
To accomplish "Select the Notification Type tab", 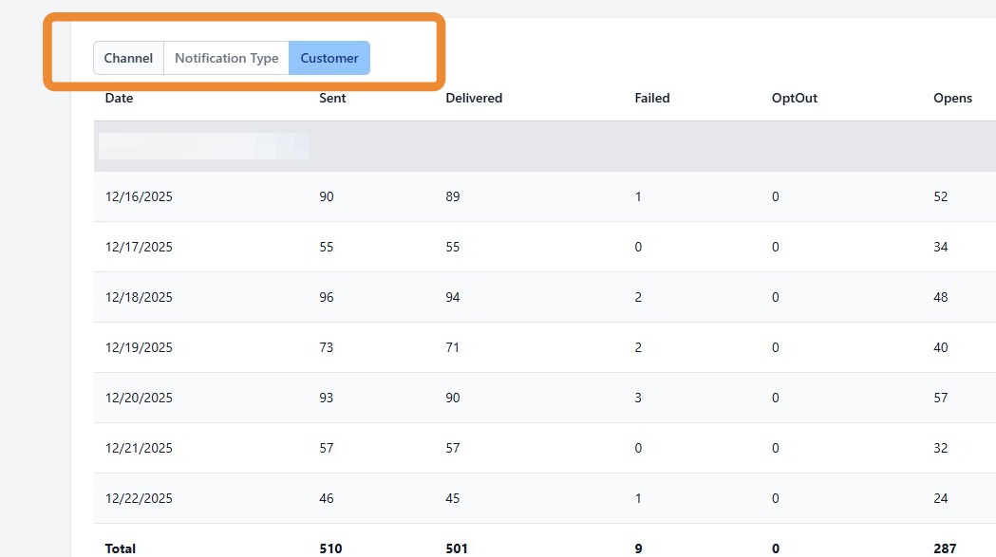I will (x=226, y=58).
